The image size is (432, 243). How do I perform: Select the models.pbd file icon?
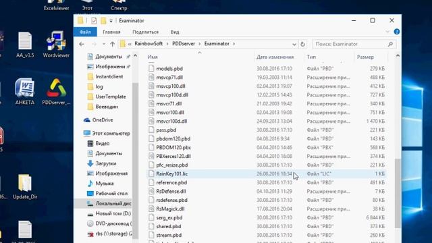[151, 69]
